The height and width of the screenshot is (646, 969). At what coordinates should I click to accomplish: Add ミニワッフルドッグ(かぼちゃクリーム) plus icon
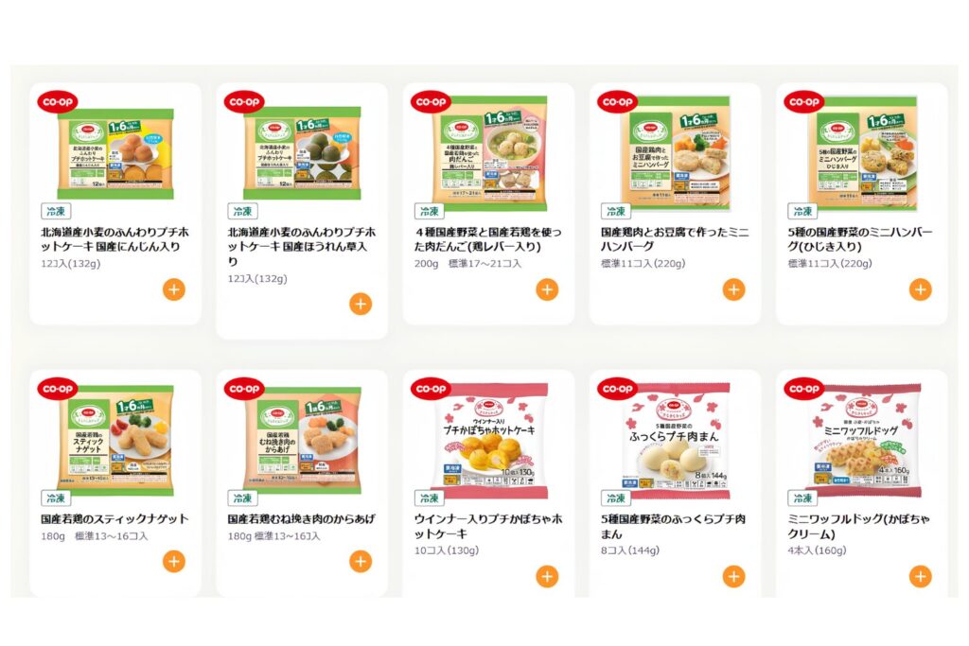click(x=920, y=576)
